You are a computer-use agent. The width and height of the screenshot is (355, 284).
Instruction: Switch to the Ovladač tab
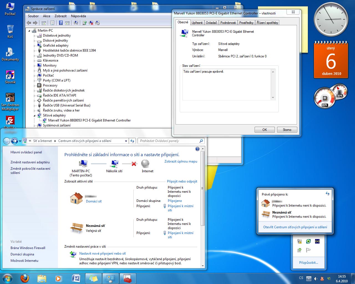[211, 23]
